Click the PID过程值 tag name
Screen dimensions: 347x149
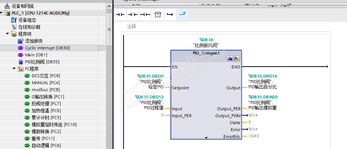point(154,108)
